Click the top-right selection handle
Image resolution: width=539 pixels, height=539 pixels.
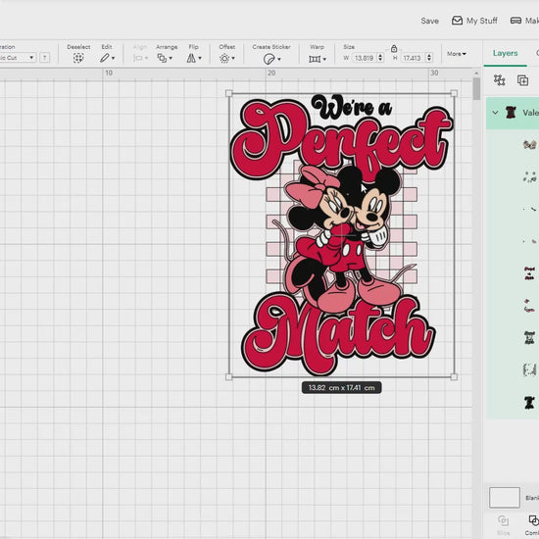tap(454, 93)
